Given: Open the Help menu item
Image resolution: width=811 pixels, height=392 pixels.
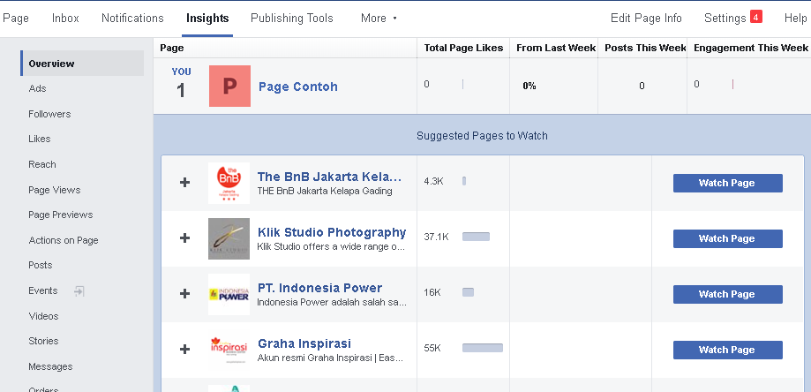Looking at the screenshot, I should point(795,18).
